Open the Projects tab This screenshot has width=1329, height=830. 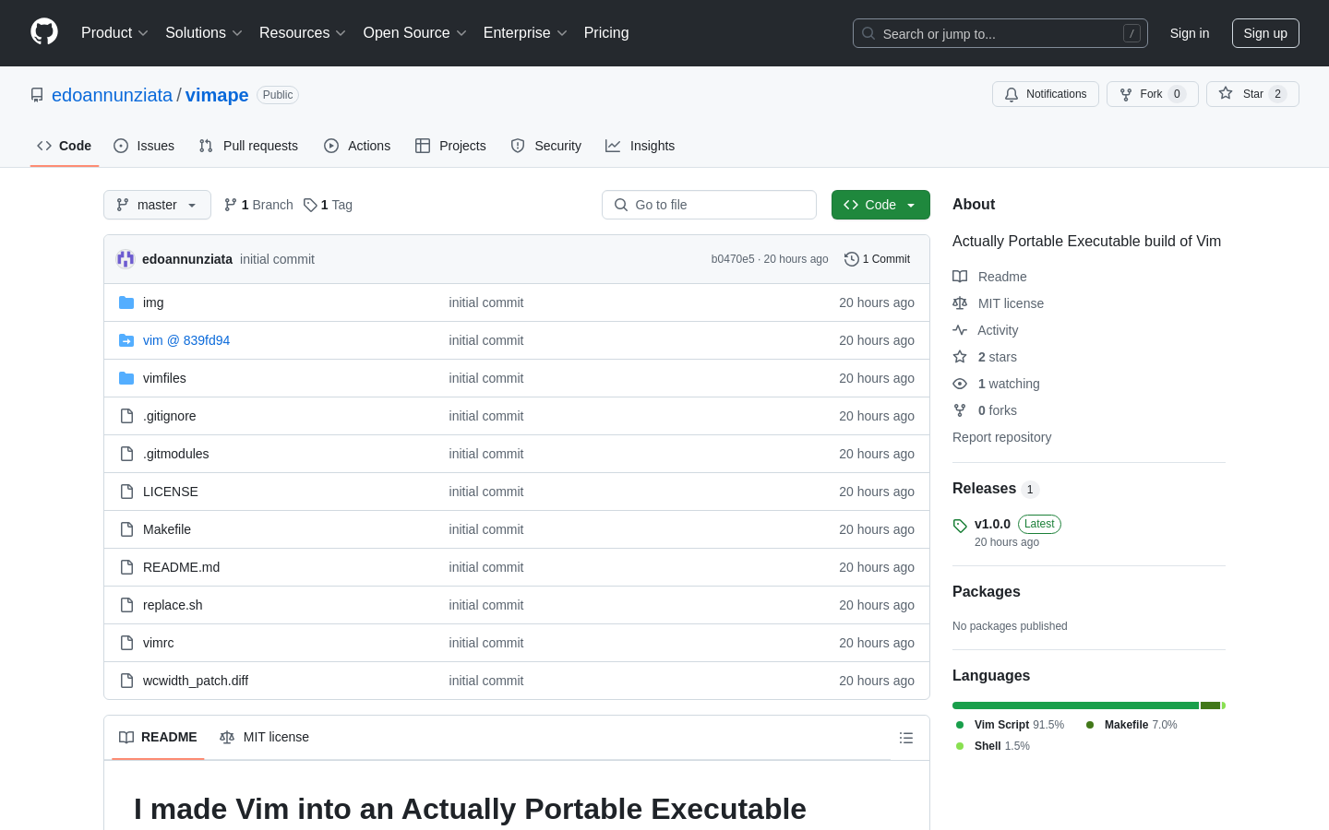(450, 146)
